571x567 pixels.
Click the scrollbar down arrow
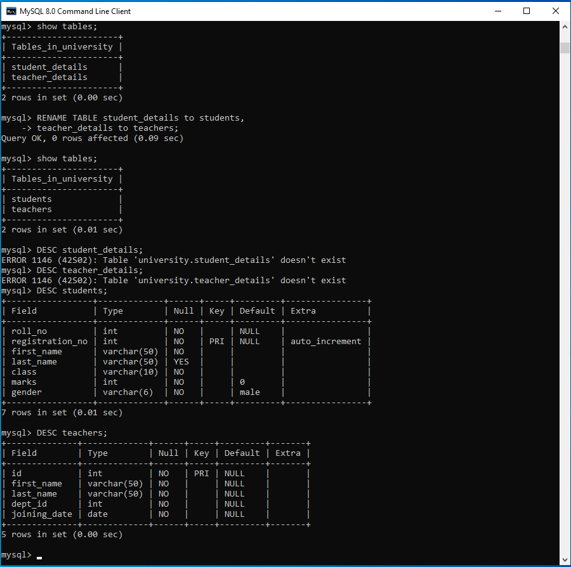565,559
